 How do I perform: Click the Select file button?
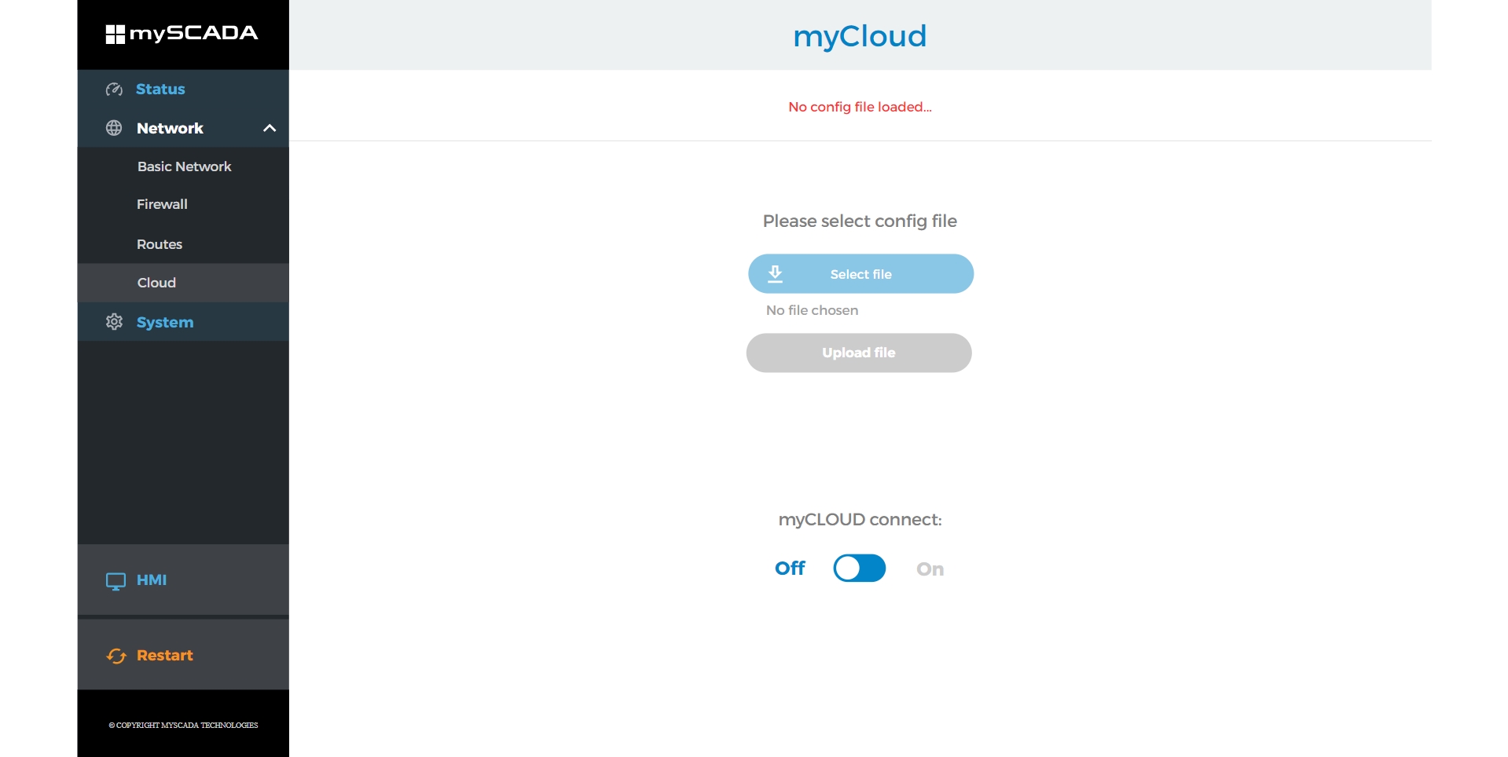coord(860,274)
